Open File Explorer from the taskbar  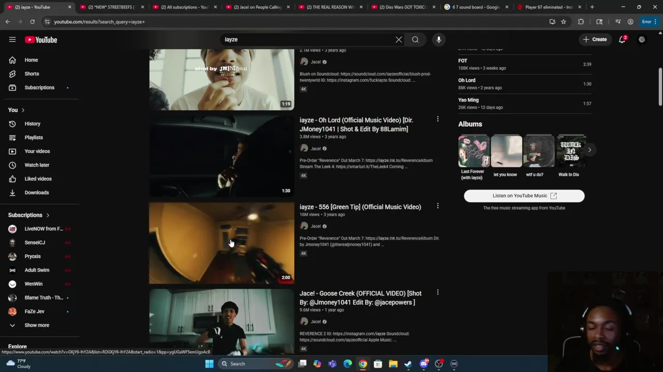(x=393, y=364)
